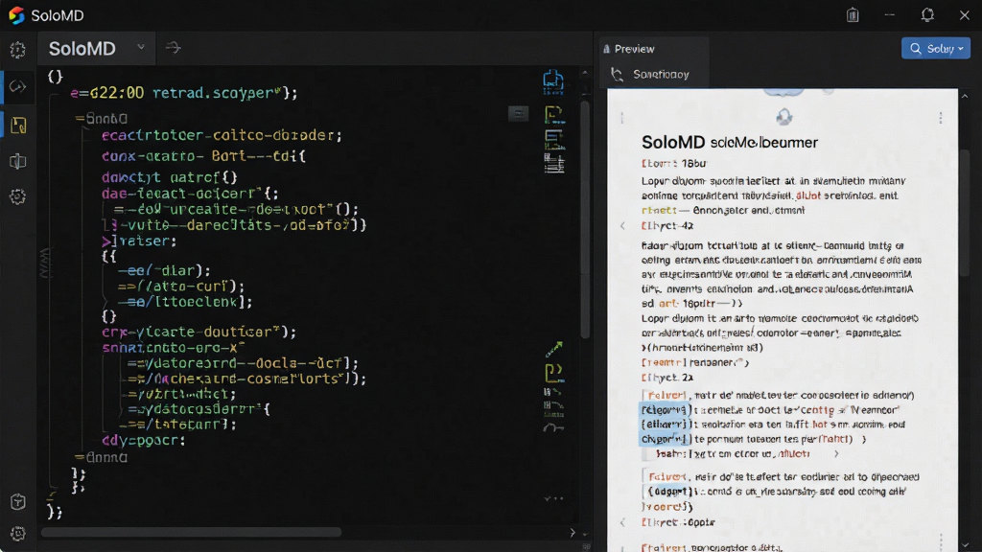Click the preview heading beginning with SoloMD
This screenshot has height=552, width=982.
pyautogui.click(x=730, y=142)
